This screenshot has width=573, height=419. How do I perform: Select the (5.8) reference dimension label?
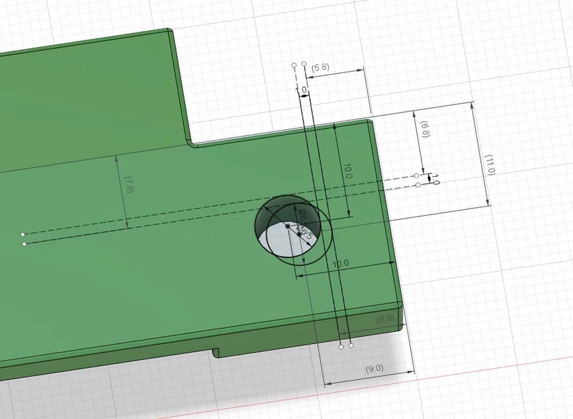click(321, 66)
